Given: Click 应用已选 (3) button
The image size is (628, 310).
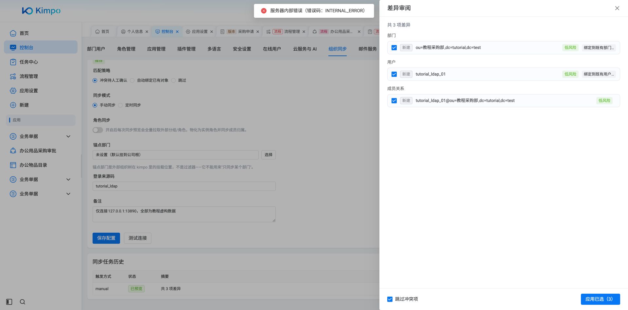Looking at the screenshot, I should pos(600,299).
